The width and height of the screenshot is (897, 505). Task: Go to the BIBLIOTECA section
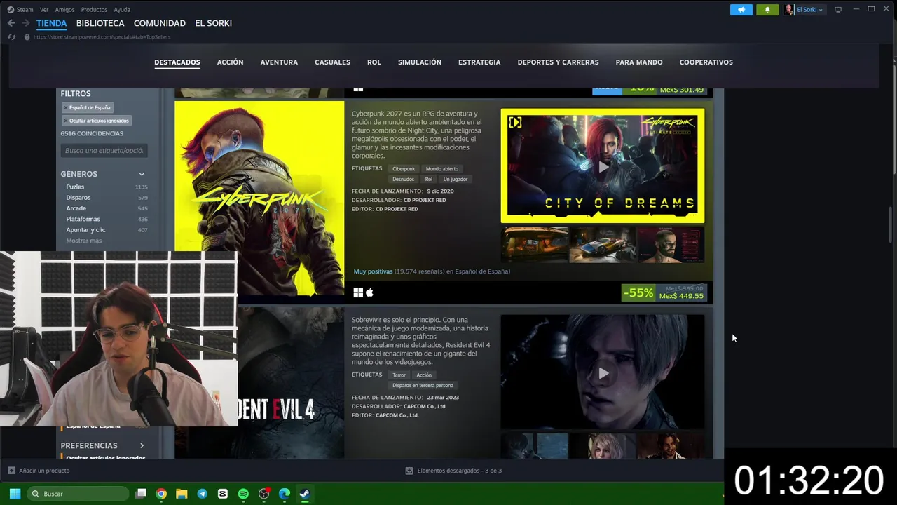point(100,23)
